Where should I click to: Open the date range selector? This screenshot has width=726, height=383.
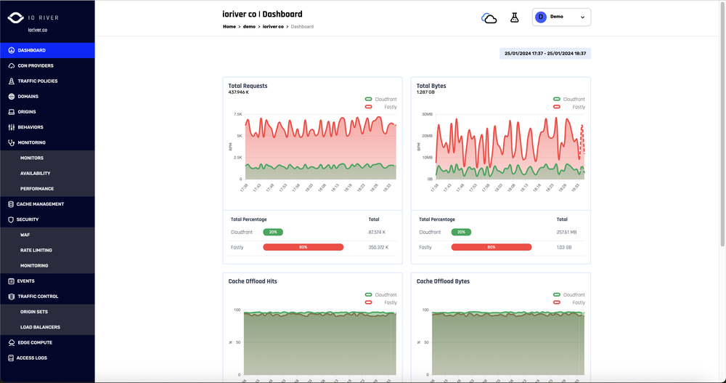545,53
